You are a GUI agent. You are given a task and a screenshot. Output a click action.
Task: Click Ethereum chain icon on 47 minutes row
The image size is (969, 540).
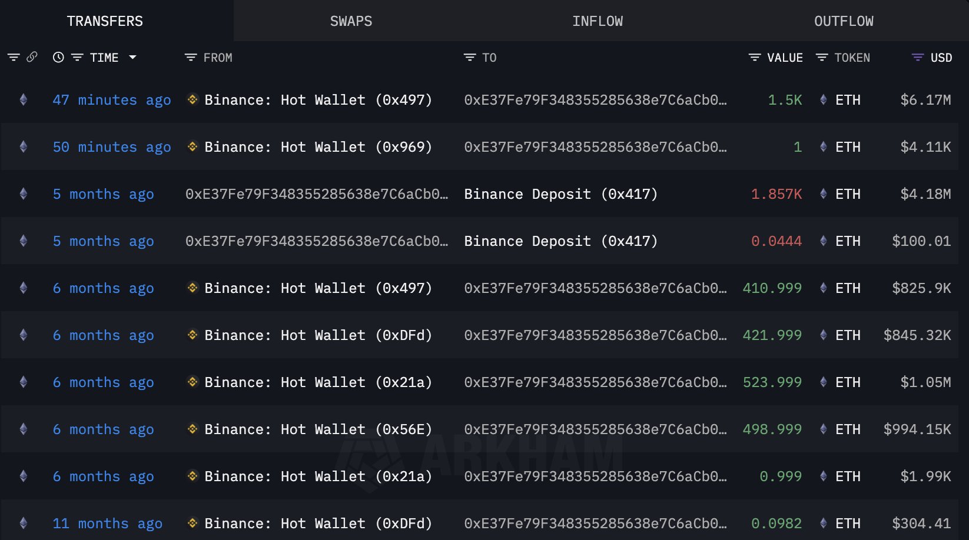pyautogui.click(x=24, y=99)
